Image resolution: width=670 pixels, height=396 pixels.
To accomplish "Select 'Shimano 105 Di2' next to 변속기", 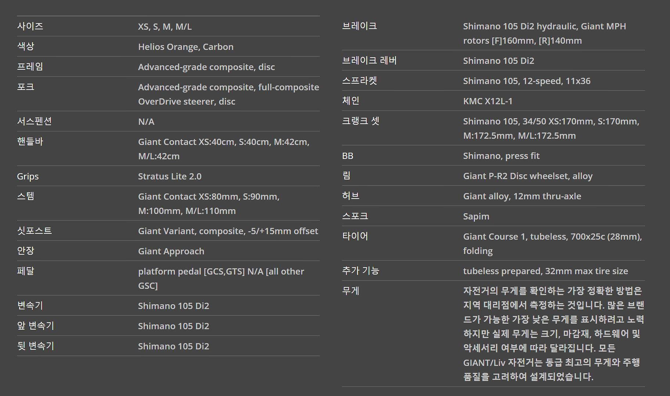I will pos(173,306).
